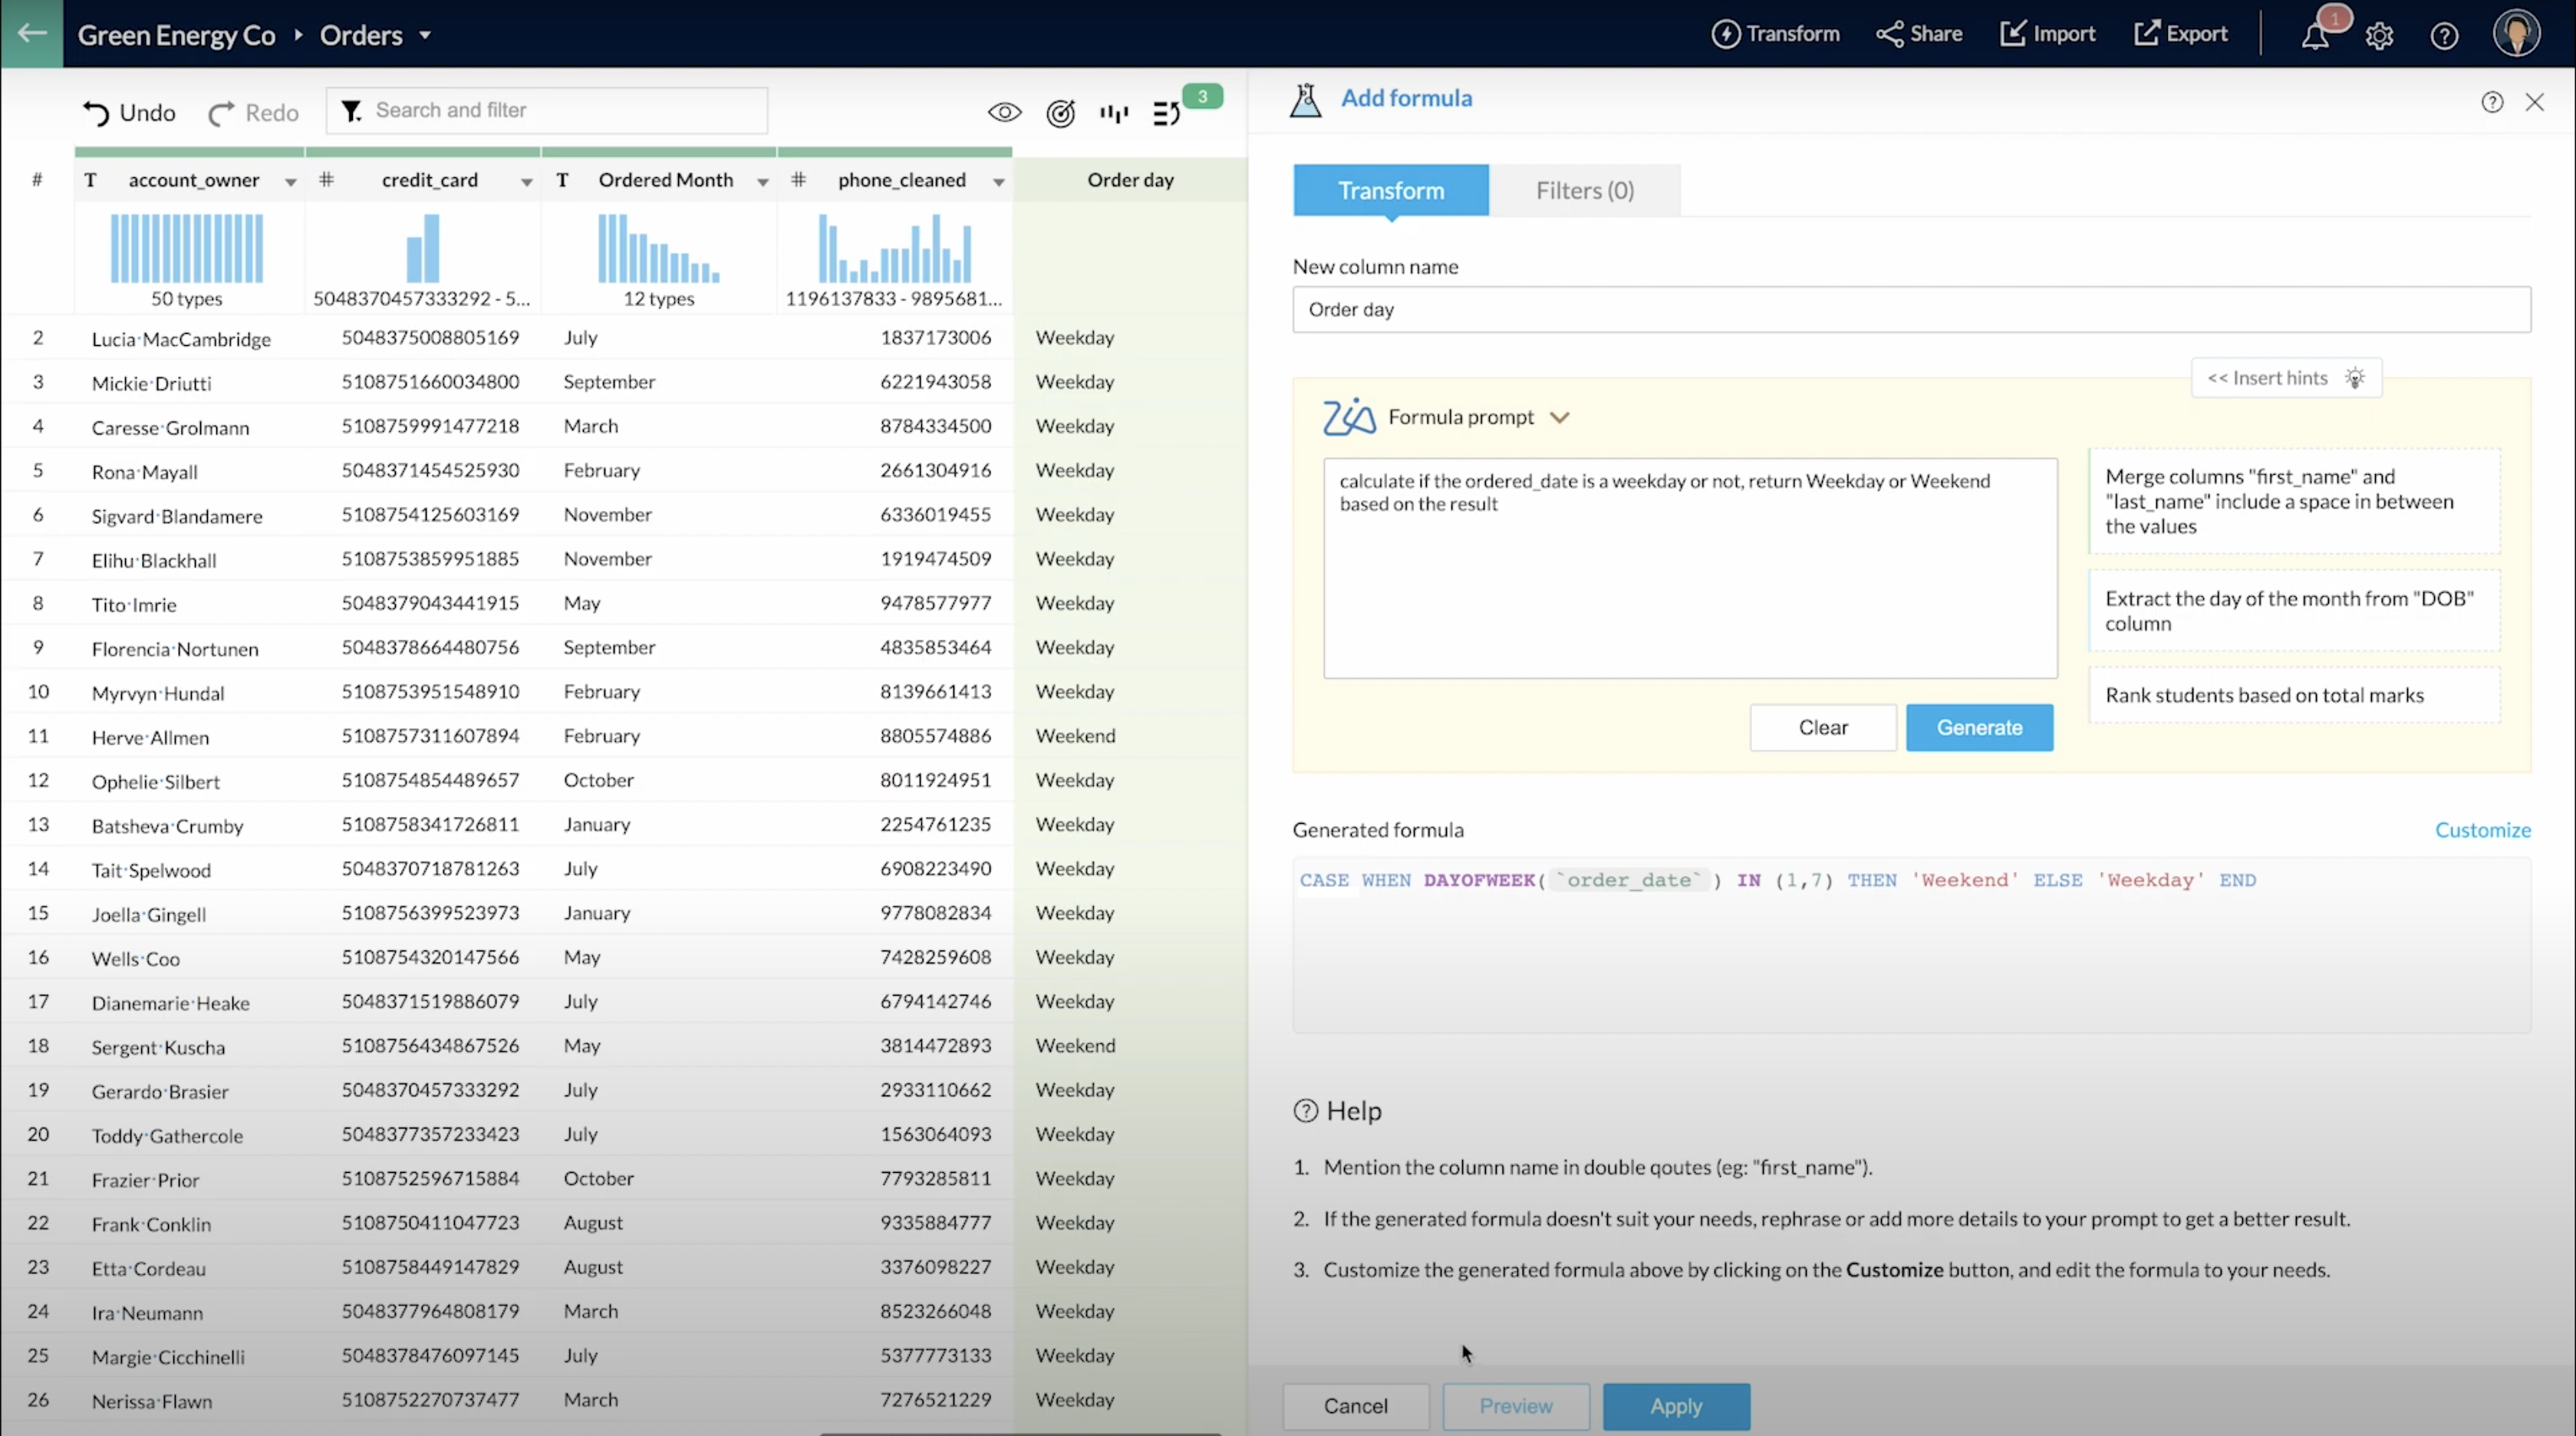Click the Insert hints lightbulb button

pos(2285,378)
